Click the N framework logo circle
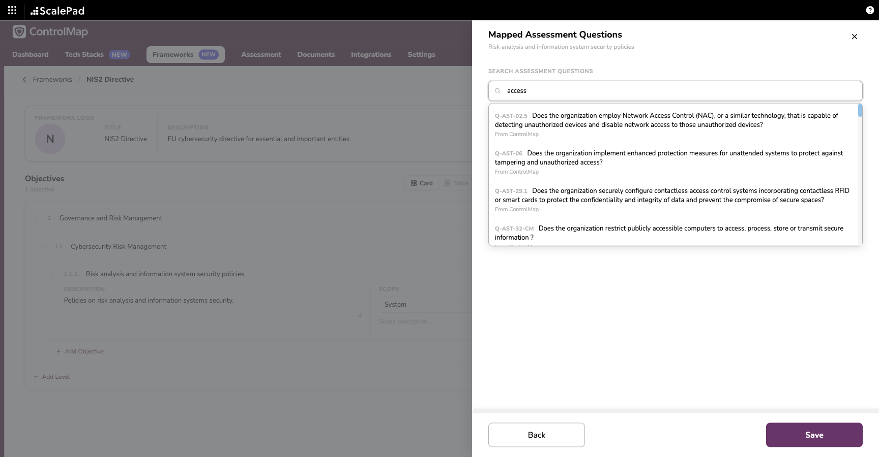This screenshot has height=457, width=879. point(50,139)
